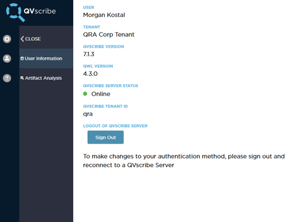Click the Sign Out button
This screenshot has height=222, width=305.
click(106, 137)
